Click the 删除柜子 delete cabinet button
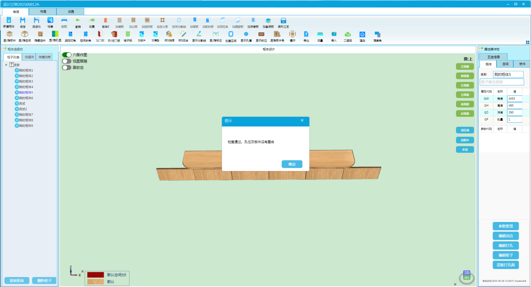This screenshot has height=287, width=531. click(44, 281)
